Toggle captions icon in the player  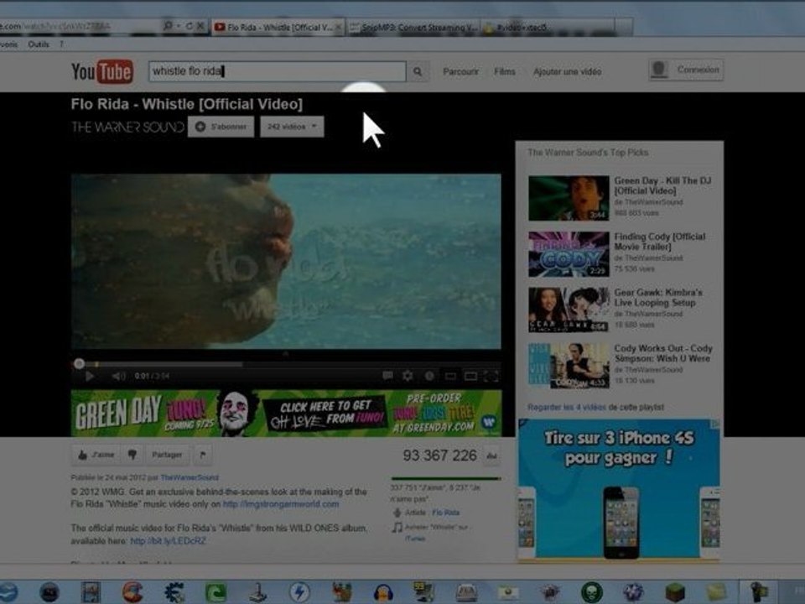tap(387, 376)
